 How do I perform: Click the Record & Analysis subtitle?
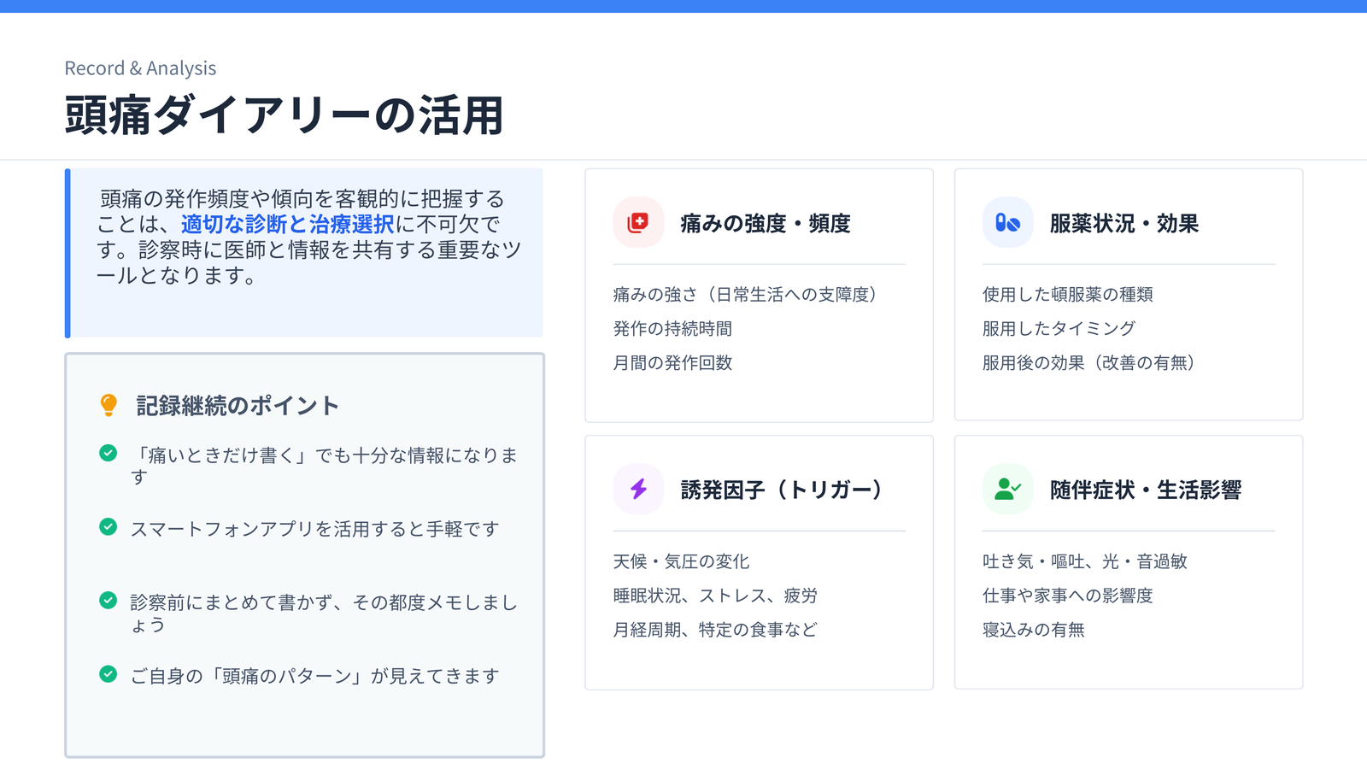(x=140, y=68)
